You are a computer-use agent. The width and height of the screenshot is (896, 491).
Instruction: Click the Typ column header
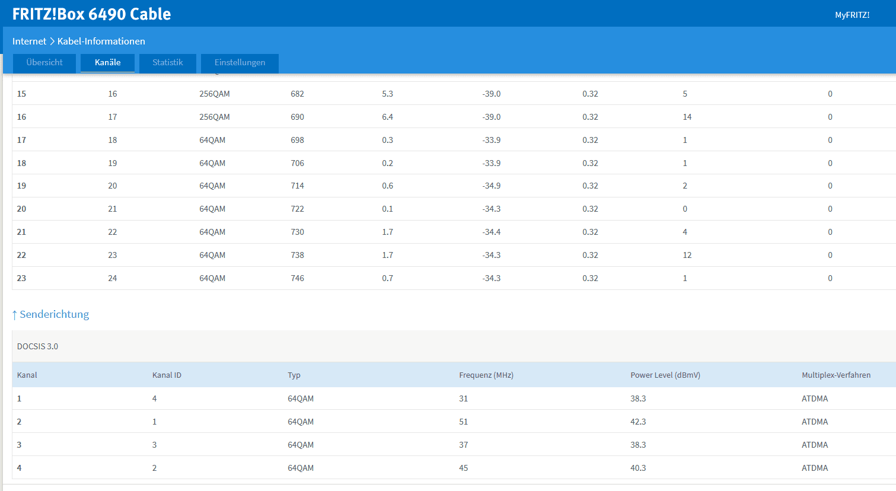pyautogui.click(x=294, y=375)
